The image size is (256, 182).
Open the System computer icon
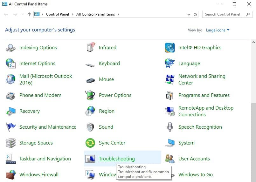(170, 143)
